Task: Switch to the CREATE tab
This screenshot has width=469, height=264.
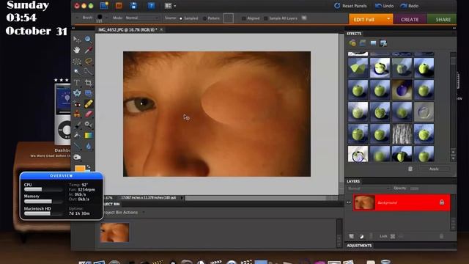Action: pyautogui.click(x=410, y=20)
